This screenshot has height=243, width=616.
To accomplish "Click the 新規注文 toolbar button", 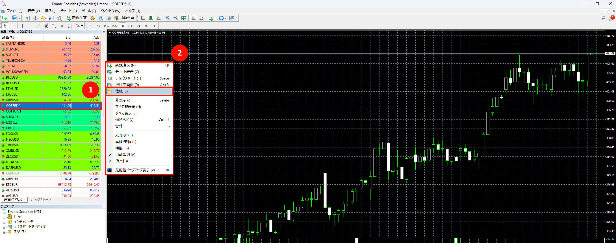I will 77,18.
